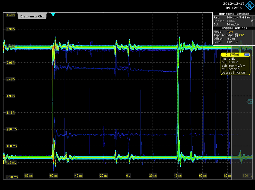Click the -40 ns time label
This screenshot has width=255, height=190.
pyautogui.click(x=78, y=175)
